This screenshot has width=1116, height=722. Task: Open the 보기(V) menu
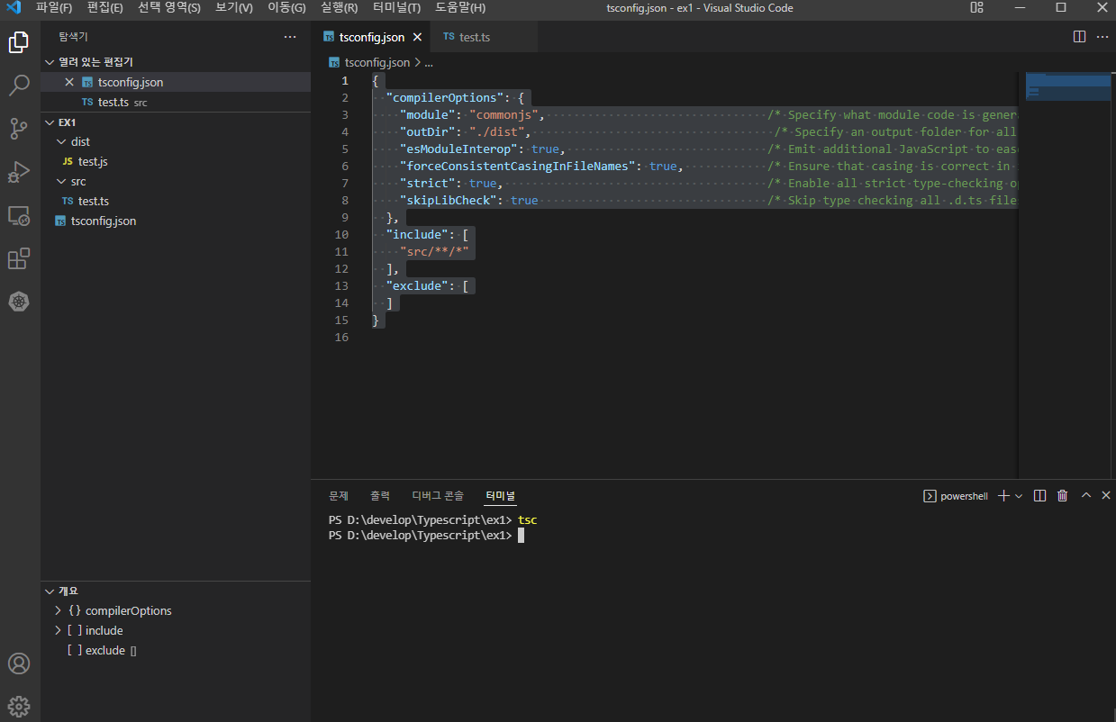pos(234,8)
